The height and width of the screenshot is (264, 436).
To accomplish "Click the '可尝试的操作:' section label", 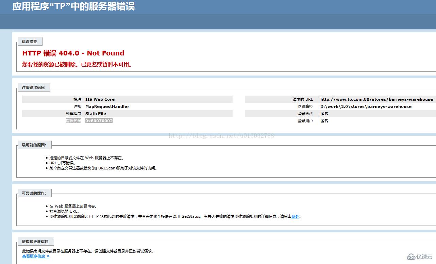I will click(x=34, y=193).
